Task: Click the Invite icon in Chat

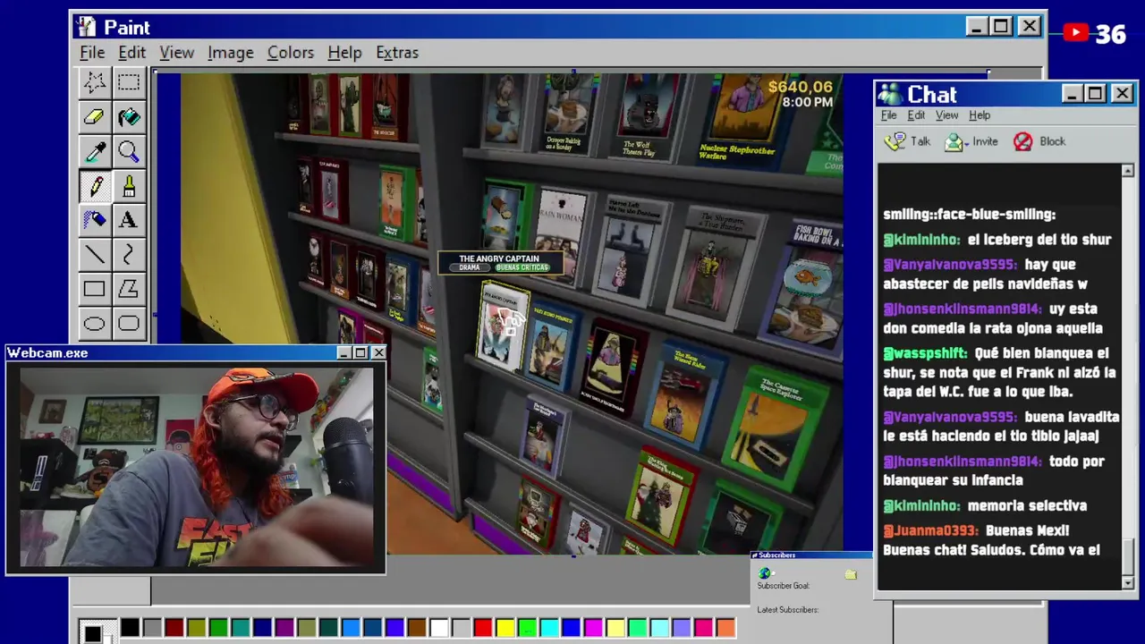Action: click(954, 141)
